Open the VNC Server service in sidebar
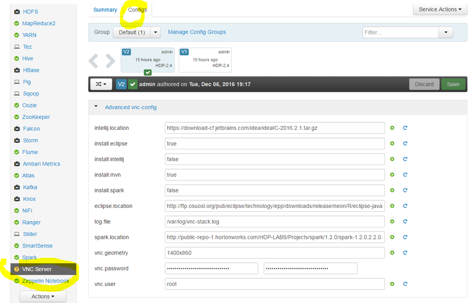The image size is (476, 303). (37, 269)
